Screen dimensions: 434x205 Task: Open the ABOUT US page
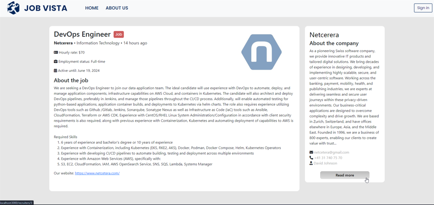pos(117,8)
